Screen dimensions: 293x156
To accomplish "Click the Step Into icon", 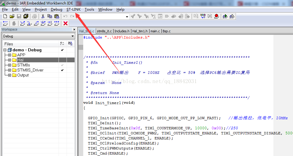I will pos(29,23).
